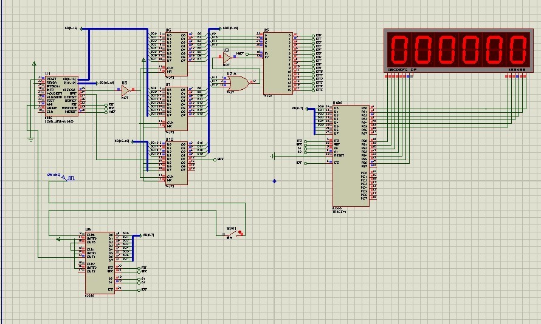The height and width of the screenshot is (324, 541).
Task: Select the U5 decoder chip
Action: click(278, 63)
